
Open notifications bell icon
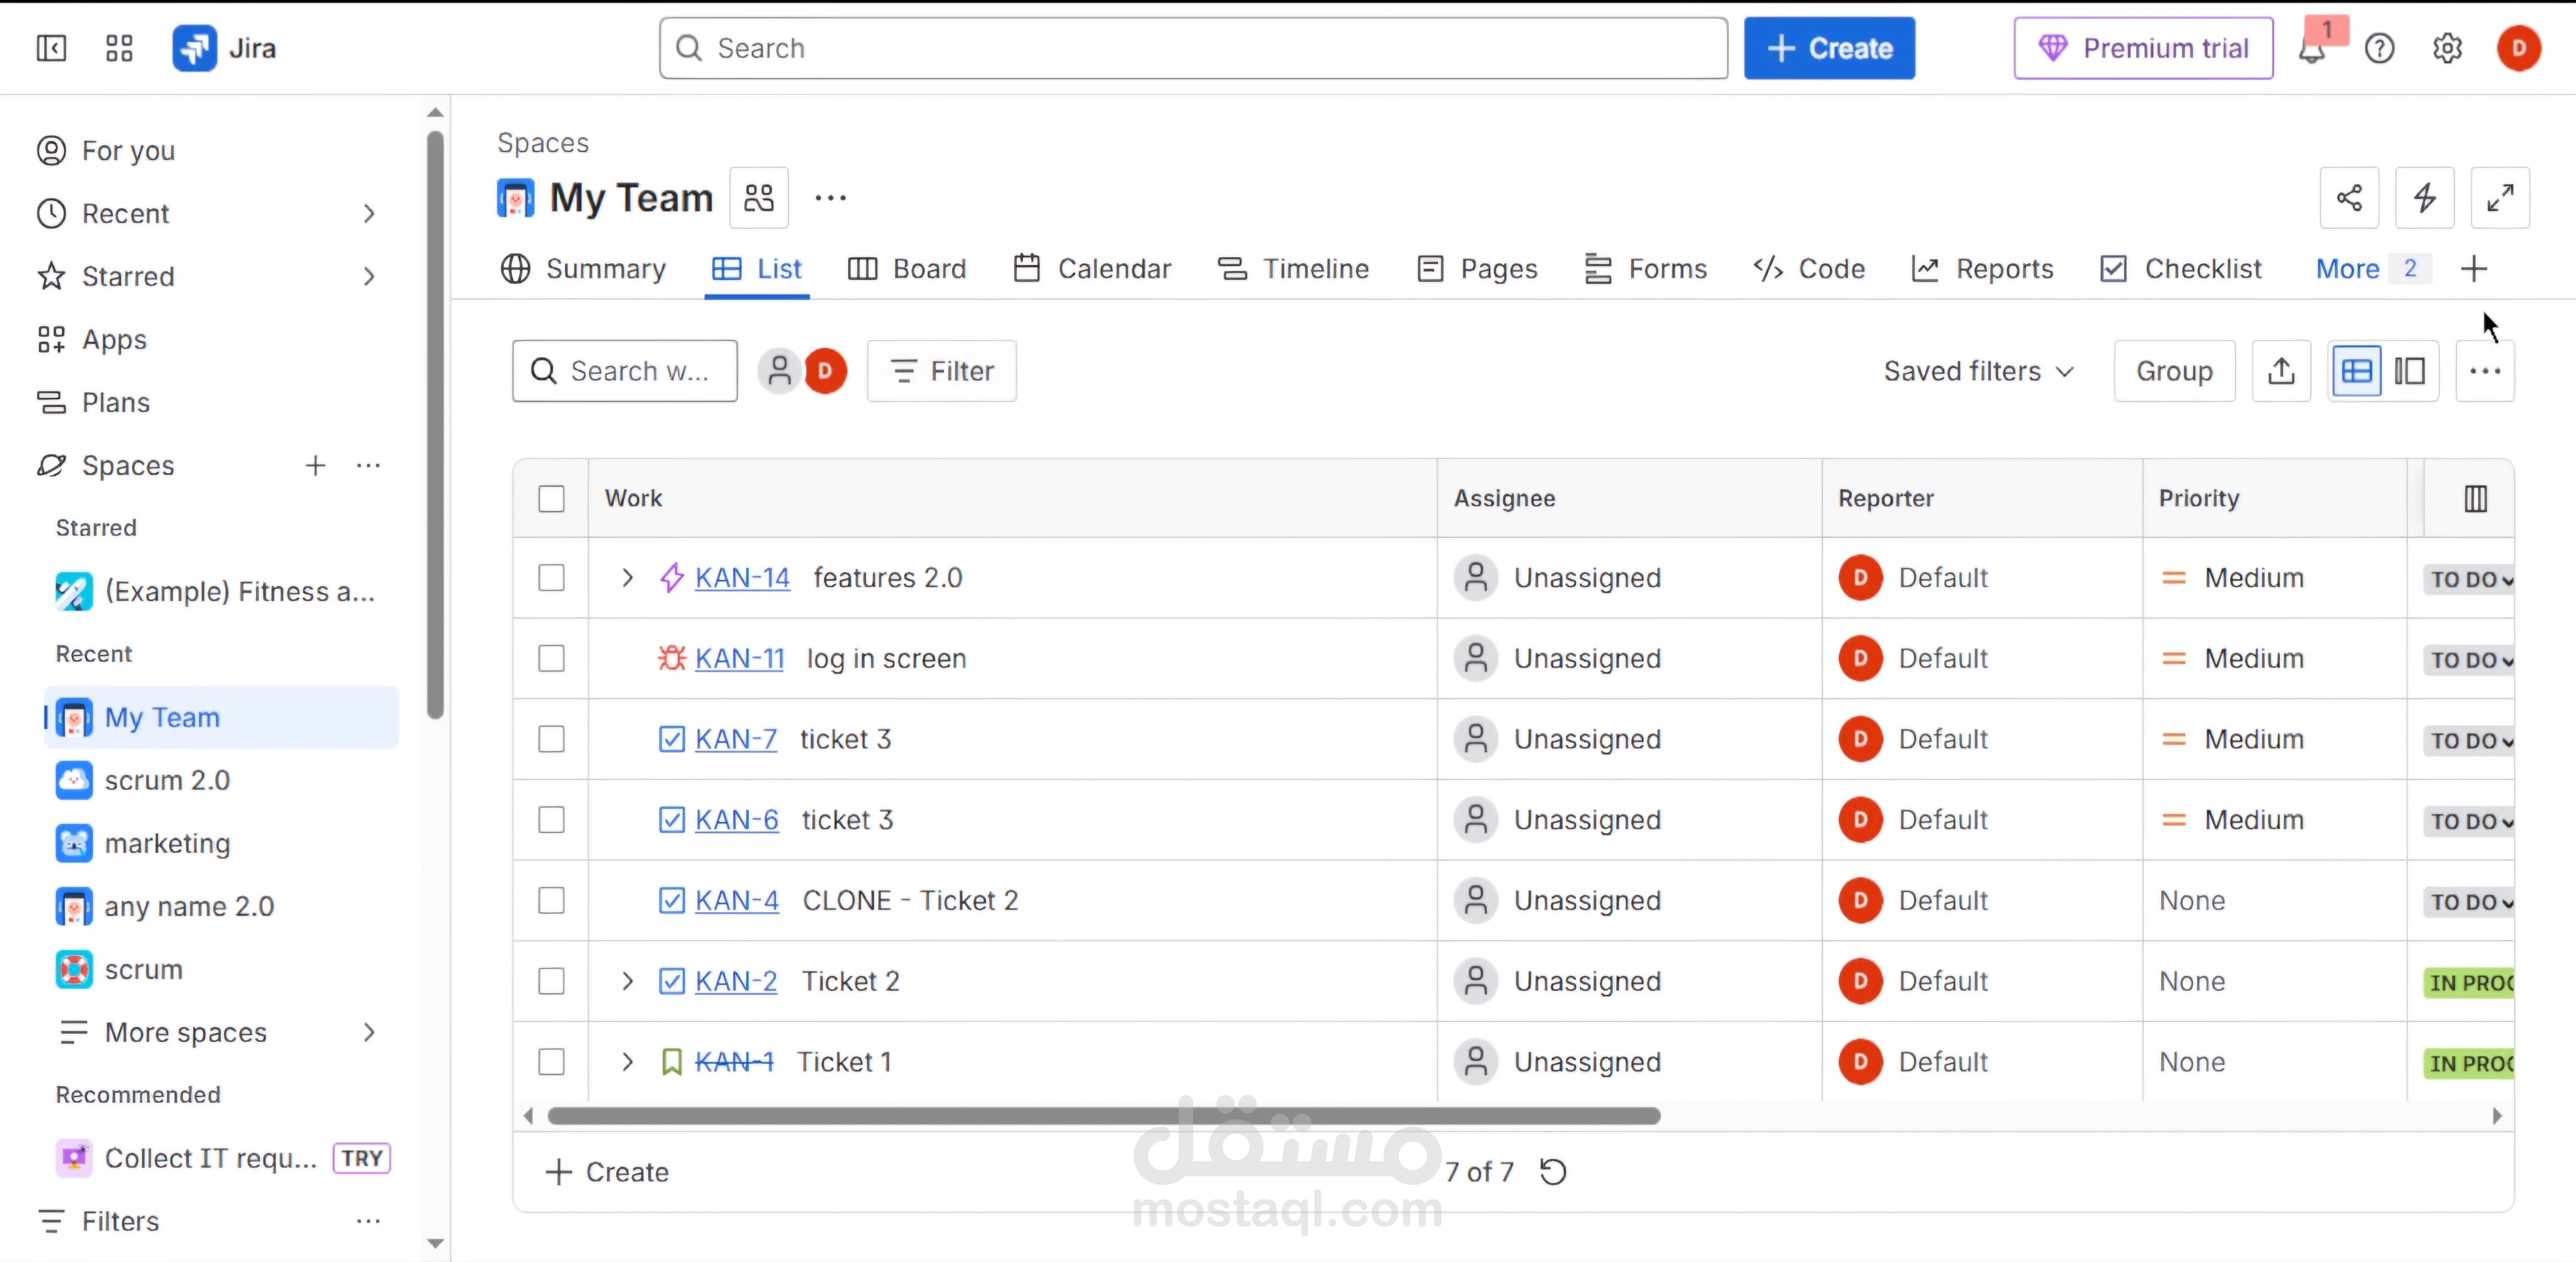point(2311,49)
